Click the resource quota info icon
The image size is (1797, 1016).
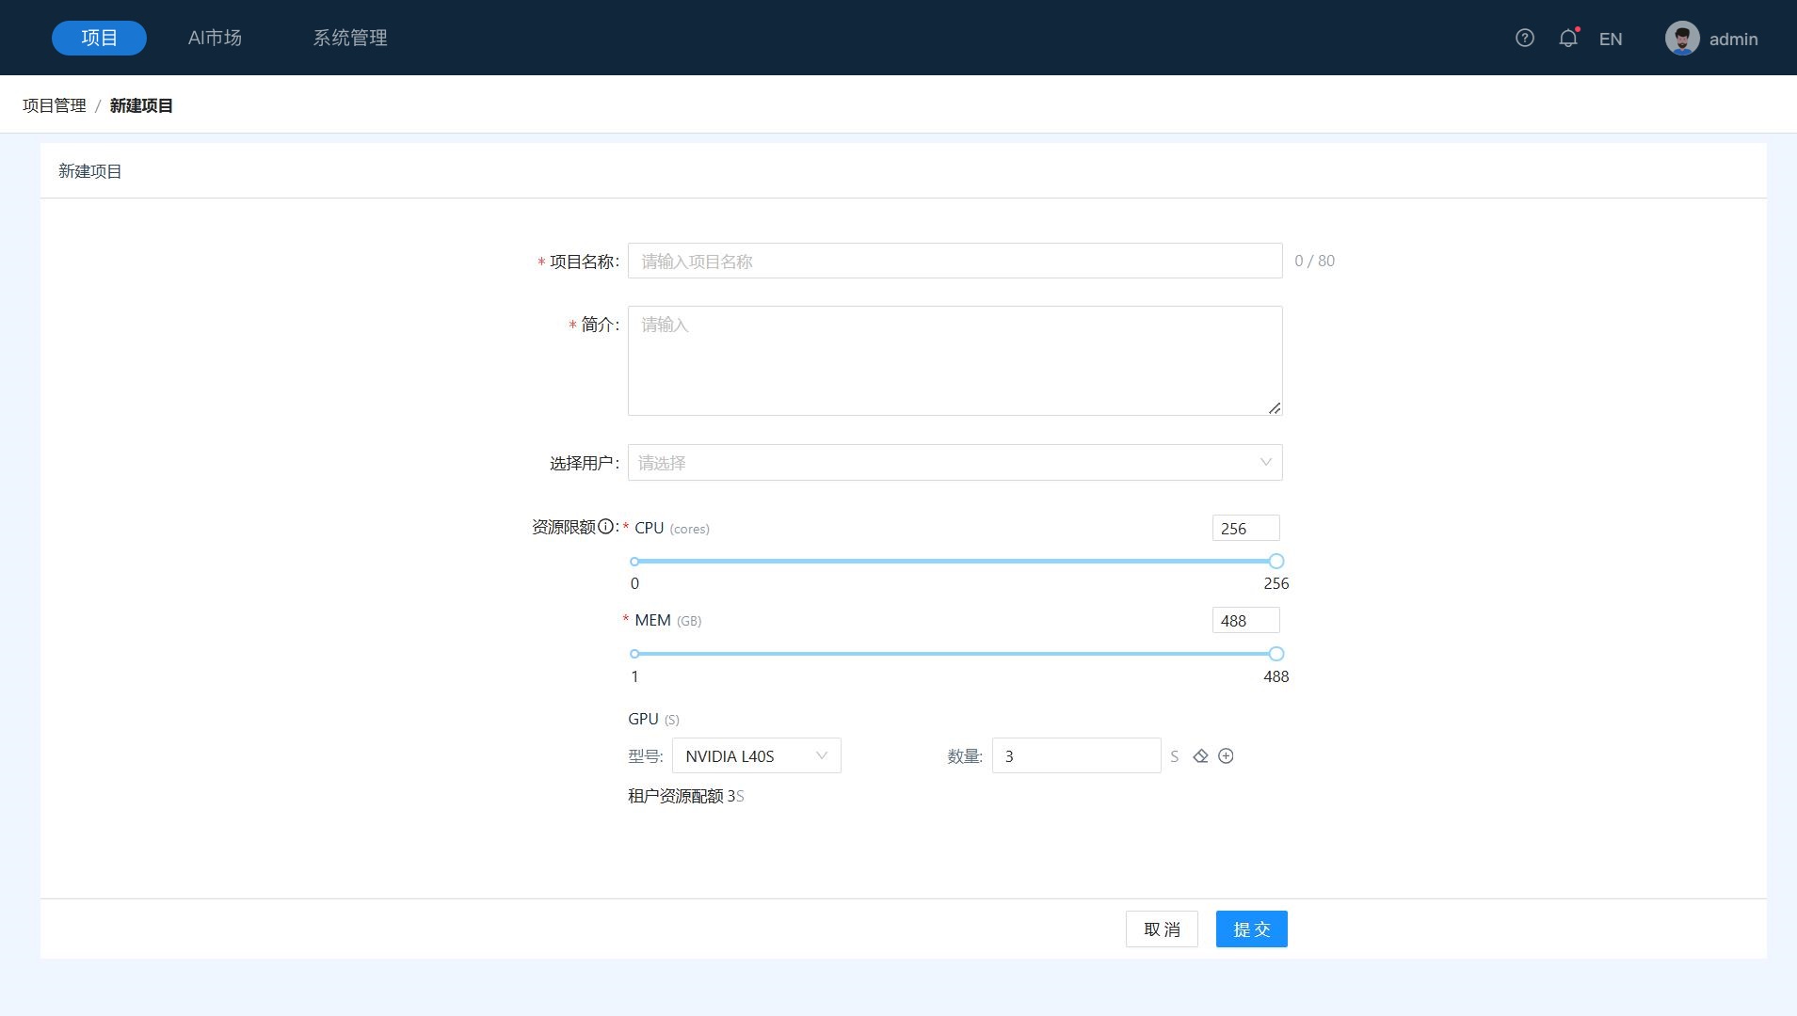click(605, 527)
